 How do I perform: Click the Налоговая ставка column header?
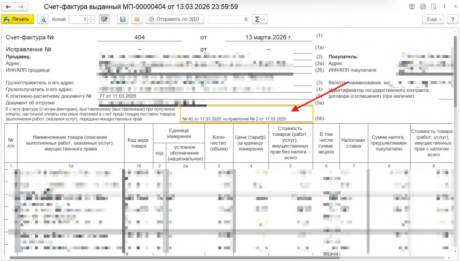pyautogui.click(x=353, y=143)
